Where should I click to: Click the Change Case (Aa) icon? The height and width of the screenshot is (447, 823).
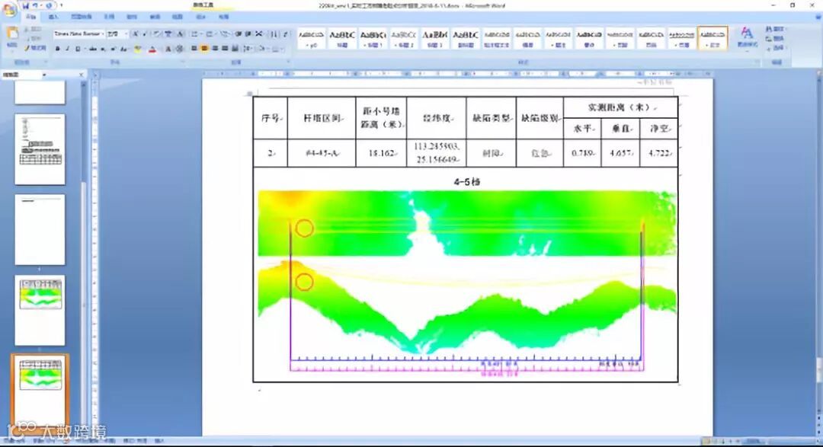123,49
